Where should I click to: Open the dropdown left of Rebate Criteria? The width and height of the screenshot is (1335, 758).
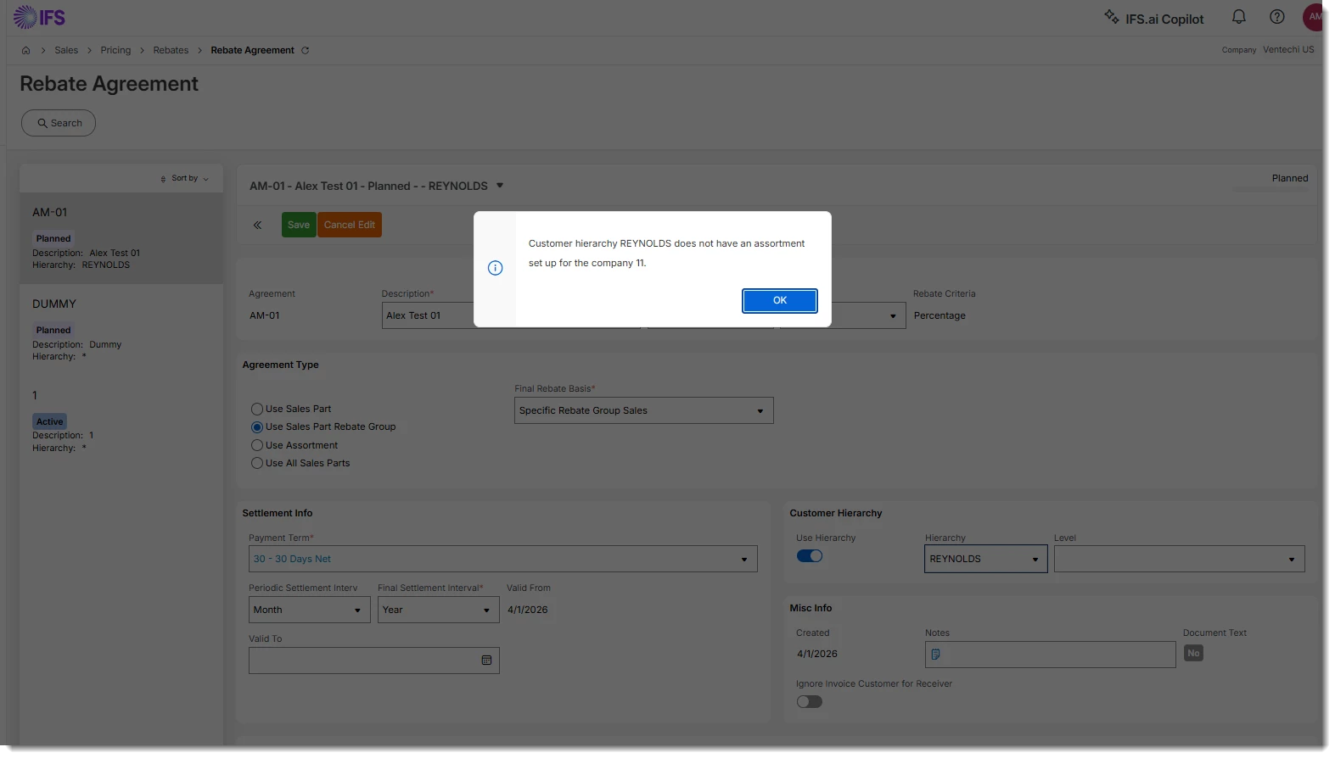pyautogui.click(x=892, y=316)
